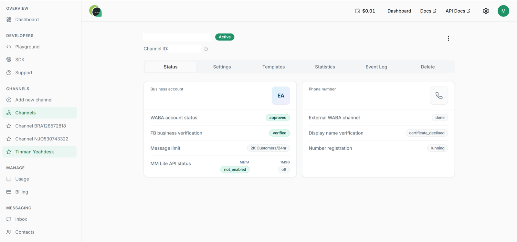The width and height of the screenshot is (517, 242).
Task: Click the done External WABA badge
Action: [440, 118]
